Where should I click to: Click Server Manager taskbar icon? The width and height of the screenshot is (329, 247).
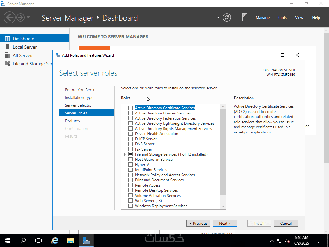click(86, 241)
